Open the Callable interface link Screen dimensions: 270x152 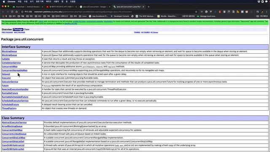pos(5,59)
